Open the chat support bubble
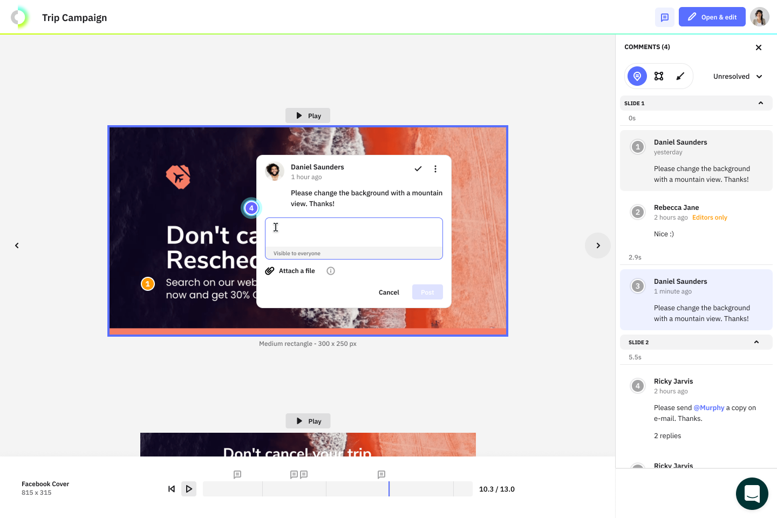The height and width of the screenshot is (518, 777). (752, 493)
